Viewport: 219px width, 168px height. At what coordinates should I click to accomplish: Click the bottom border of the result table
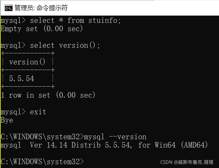[x=28, y=87]
